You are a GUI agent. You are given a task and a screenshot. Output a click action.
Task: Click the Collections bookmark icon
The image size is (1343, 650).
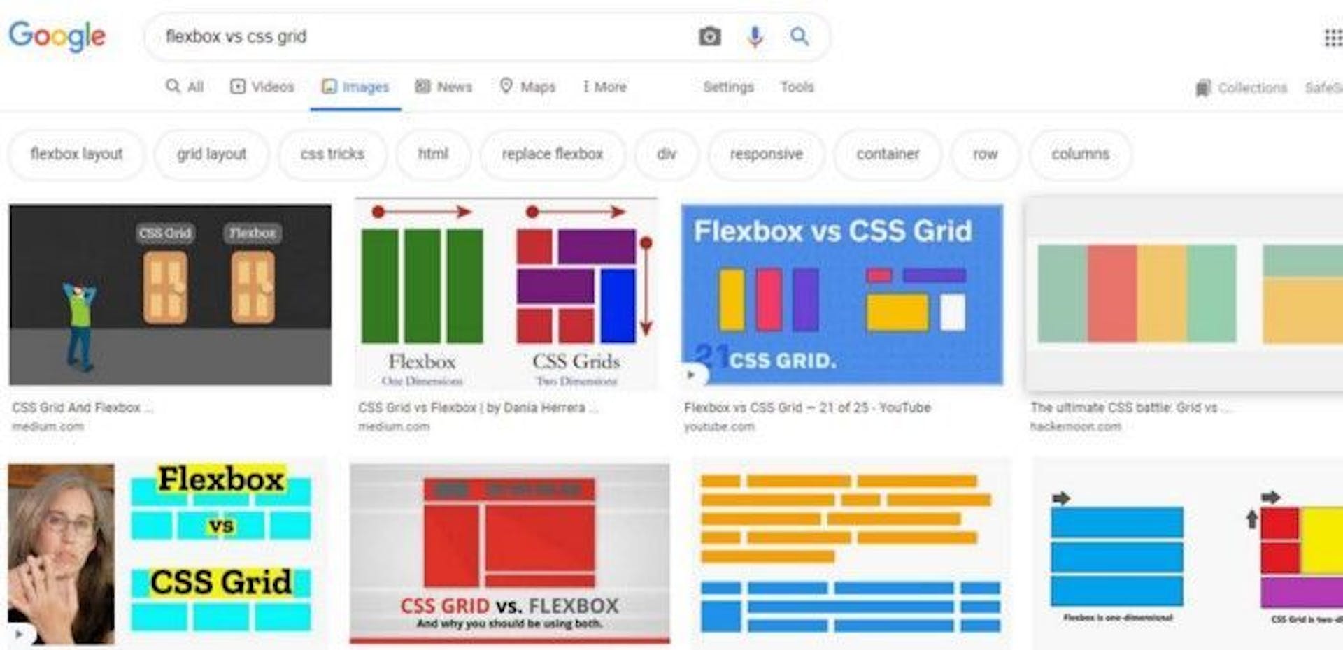[1202, 88]
